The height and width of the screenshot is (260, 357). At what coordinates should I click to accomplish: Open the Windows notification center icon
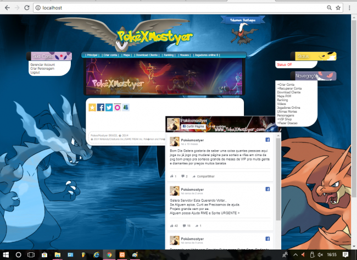(345, 255)
